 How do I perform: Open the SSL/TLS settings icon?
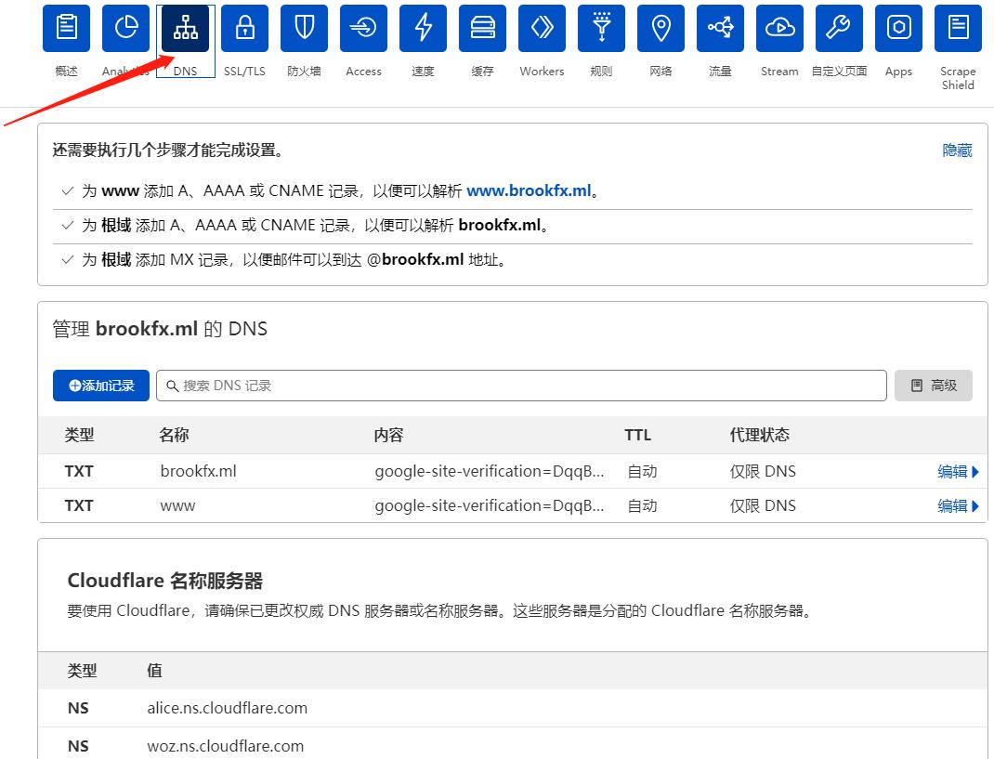tap(244, 27)
